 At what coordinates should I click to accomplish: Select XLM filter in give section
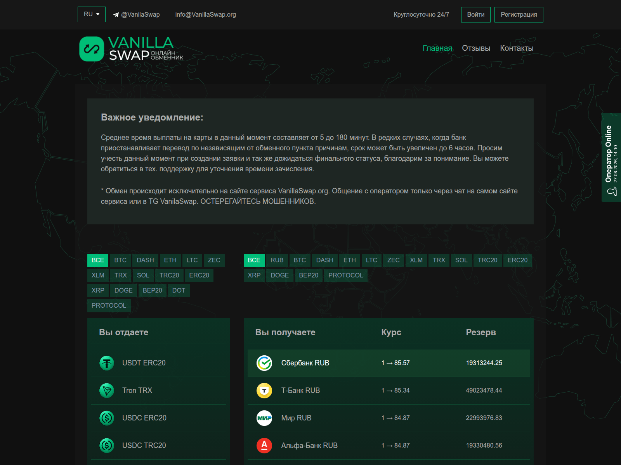[x=98, y=276]
